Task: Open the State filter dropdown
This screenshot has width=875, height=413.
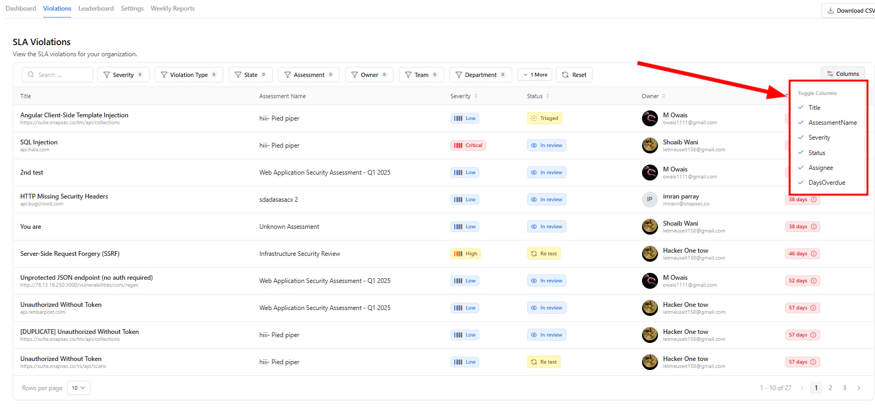Action: tap(251, 75)
